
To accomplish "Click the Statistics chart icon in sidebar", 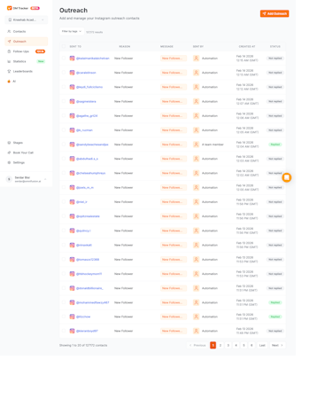I will pos(9,61).
